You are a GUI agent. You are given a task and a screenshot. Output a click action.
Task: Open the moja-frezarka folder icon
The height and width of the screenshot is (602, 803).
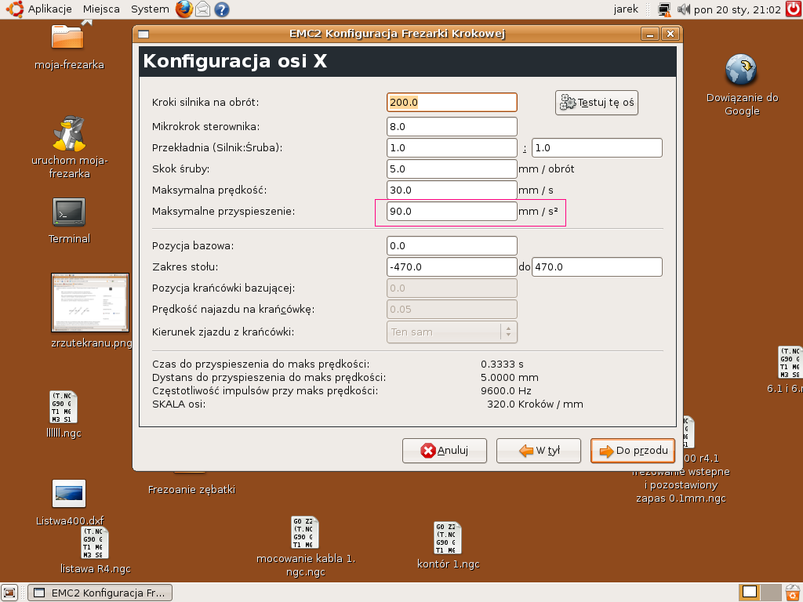[x=68, y=37]
